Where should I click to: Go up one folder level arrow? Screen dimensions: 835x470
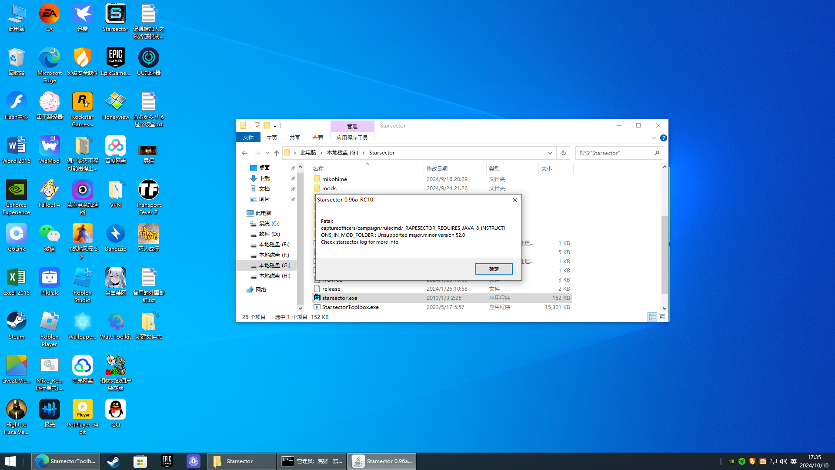277,153
